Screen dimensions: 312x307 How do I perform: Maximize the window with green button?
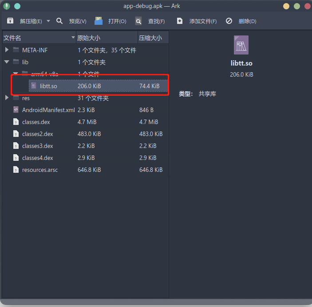pos(297,6)
